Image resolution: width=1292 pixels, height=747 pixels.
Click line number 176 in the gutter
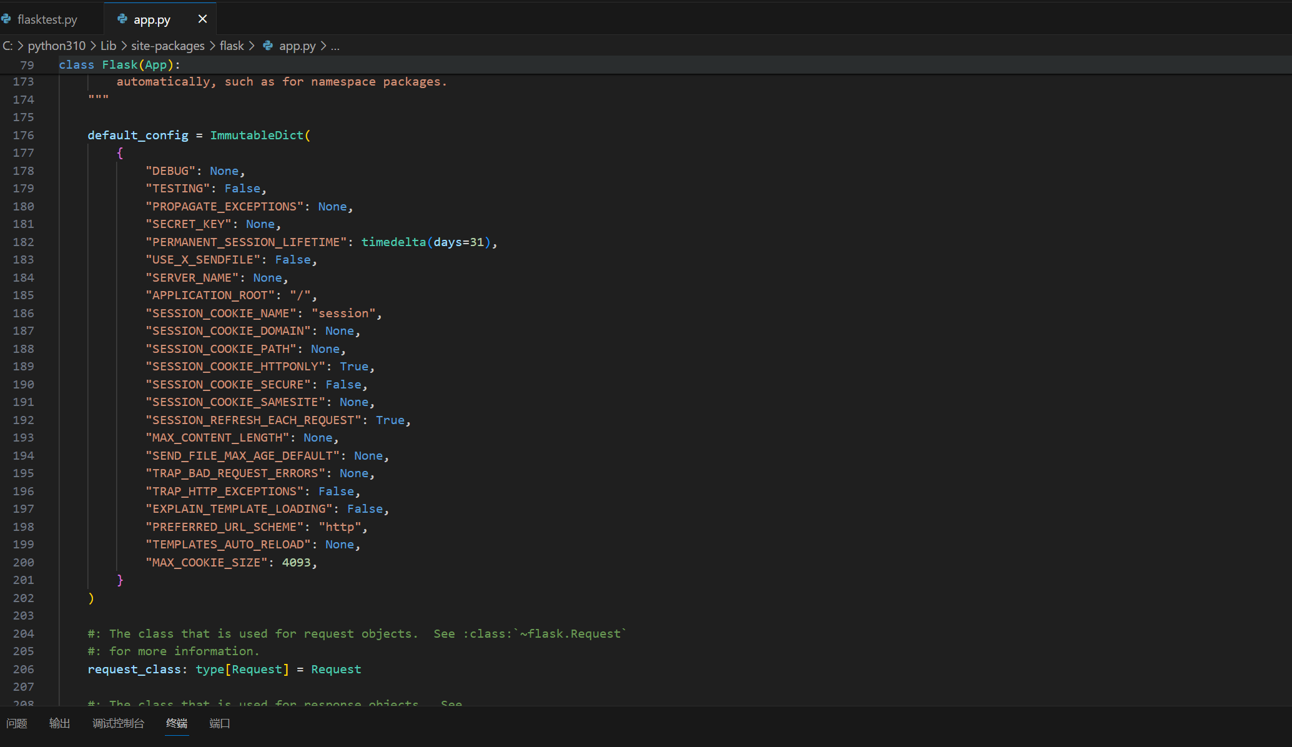coord(24,135)
